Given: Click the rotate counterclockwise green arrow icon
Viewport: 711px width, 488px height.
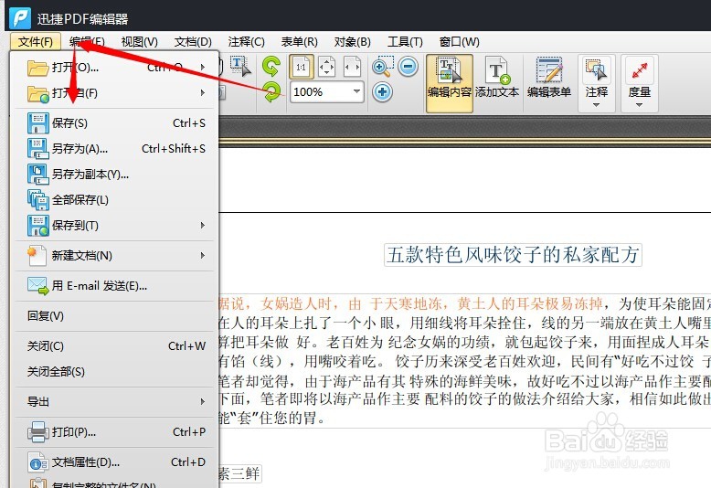Looking at the screenshot, I should tap(271, 66).
